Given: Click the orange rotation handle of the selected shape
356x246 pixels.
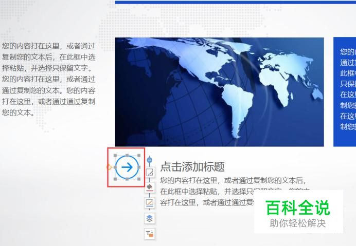Looking at the screenshot, I should (109, 167).
